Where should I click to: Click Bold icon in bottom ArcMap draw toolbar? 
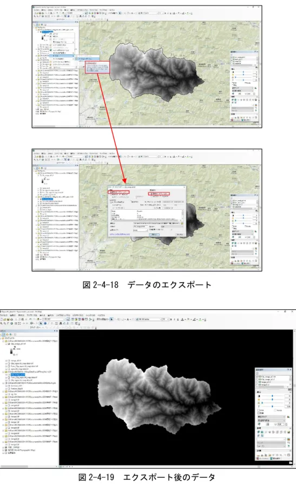171,319
